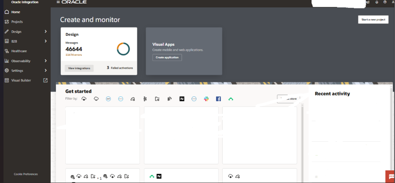395x183 pixels.
Task: Open the notifications bell in the header
Action: pos(377,2)
